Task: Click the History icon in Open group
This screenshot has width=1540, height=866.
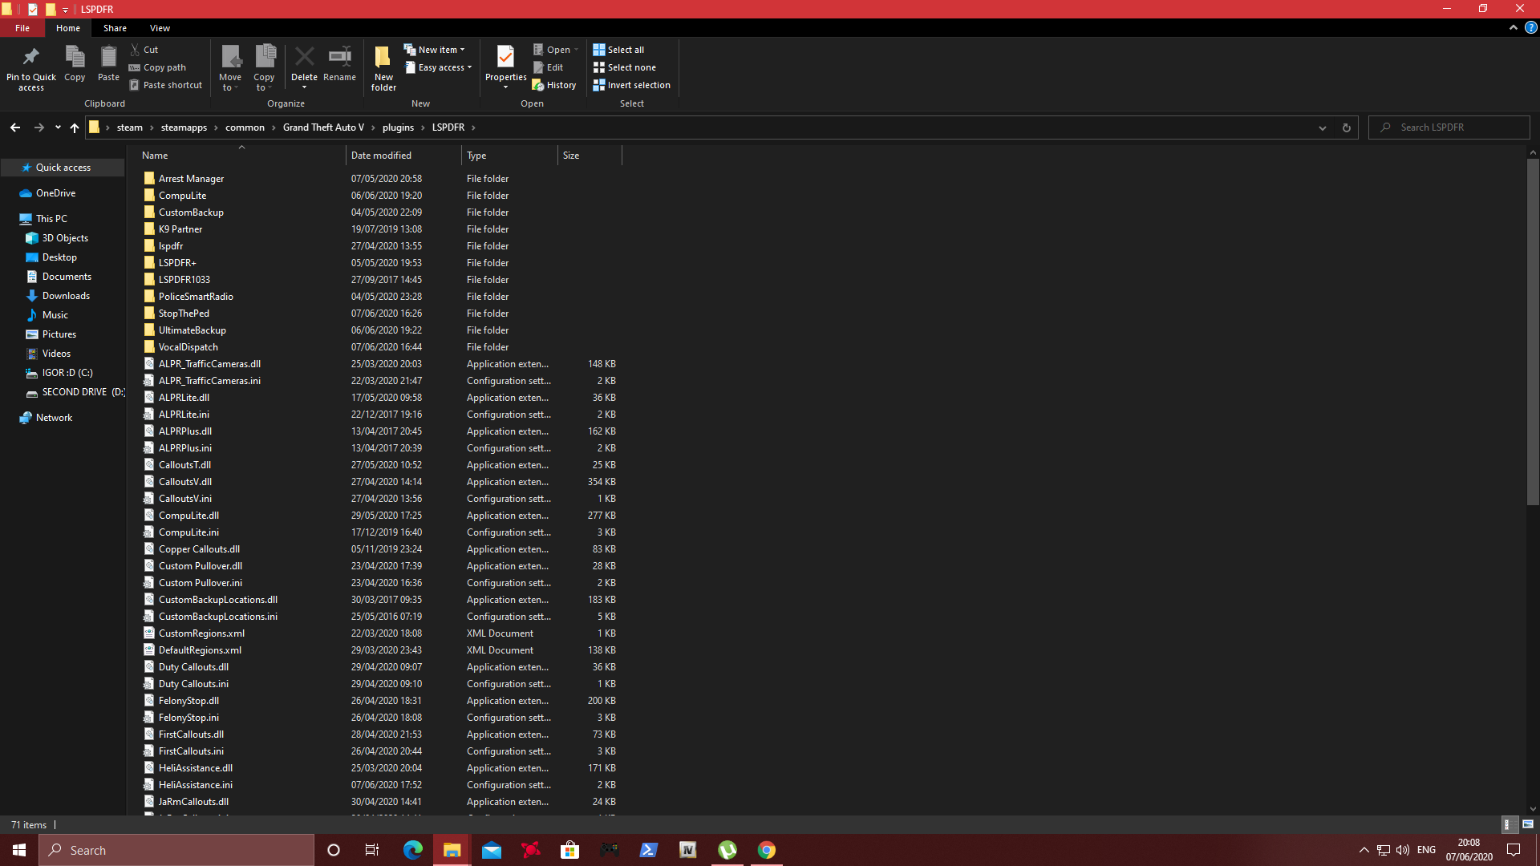Action: pos(553,85)
